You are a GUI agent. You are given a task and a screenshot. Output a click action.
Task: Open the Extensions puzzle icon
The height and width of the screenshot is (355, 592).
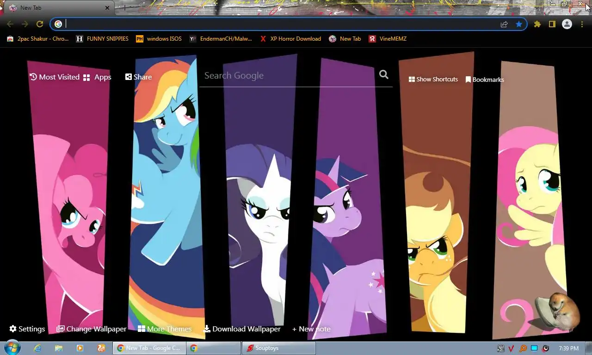537,24
